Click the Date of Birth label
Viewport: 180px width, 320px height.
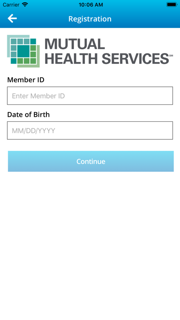[28, 114]
